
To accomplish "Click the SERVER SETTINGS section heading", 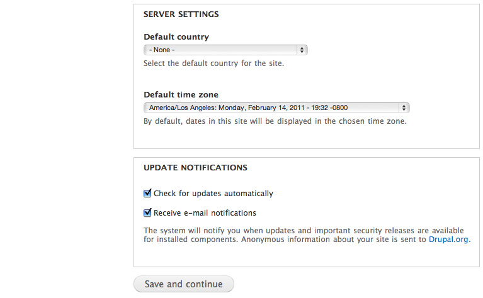I will pyautogui.click(x=181, y=14).
